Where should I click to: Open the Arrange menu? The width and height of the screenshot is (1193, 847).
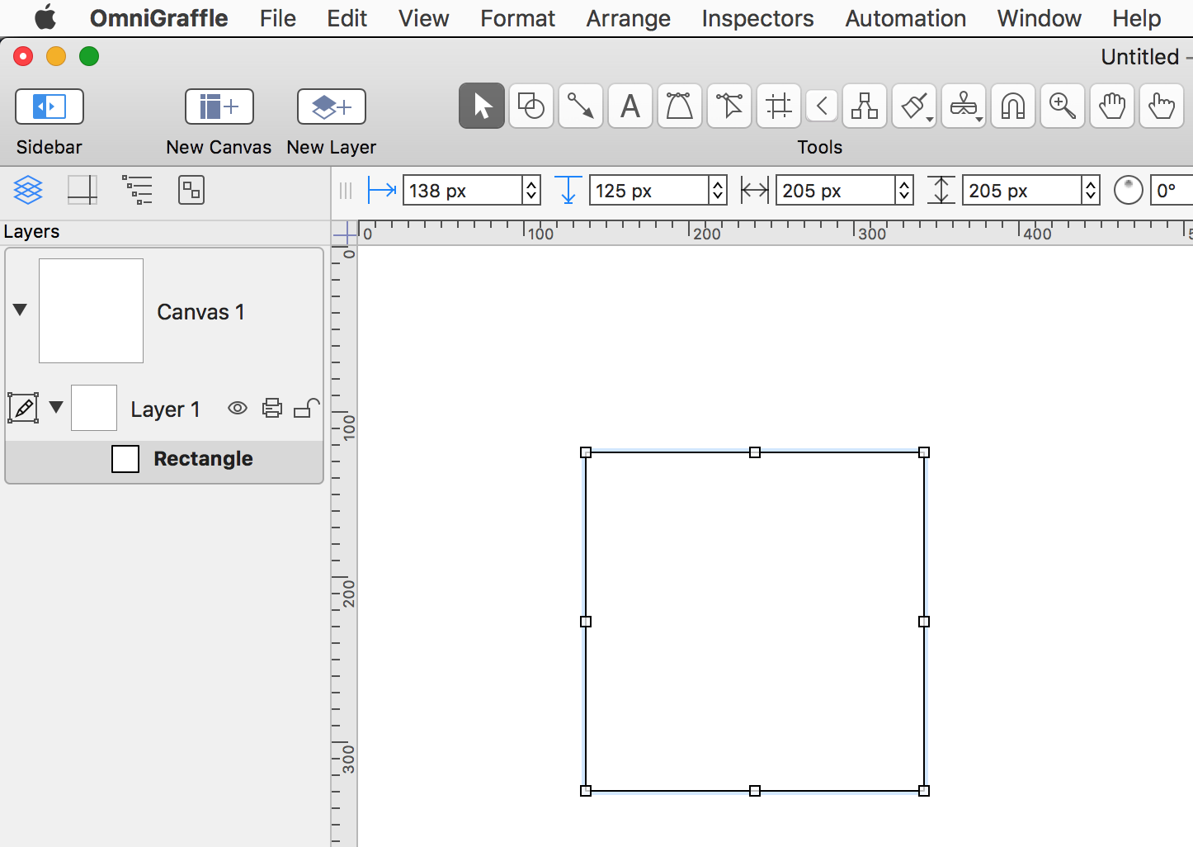[628, 18]
